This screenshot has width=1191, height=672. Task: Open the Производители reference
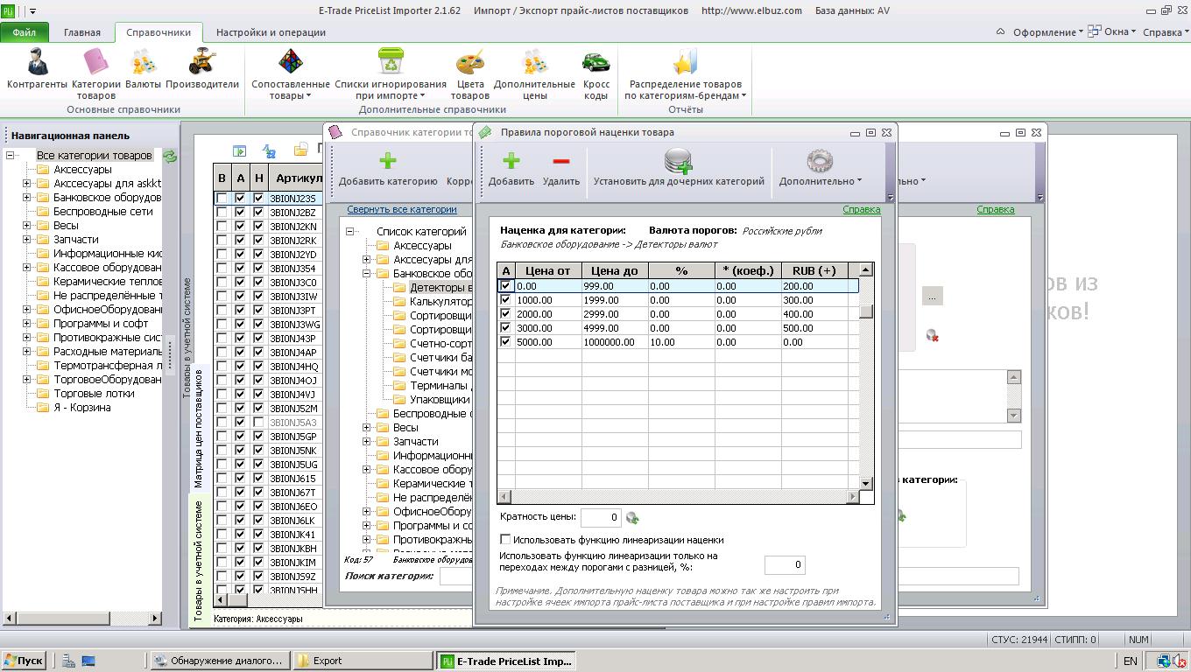tap(202, 70)
